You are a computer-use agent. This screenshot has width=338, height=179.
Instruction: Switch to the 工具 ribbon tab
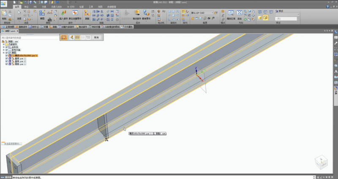tap(90, 7)
